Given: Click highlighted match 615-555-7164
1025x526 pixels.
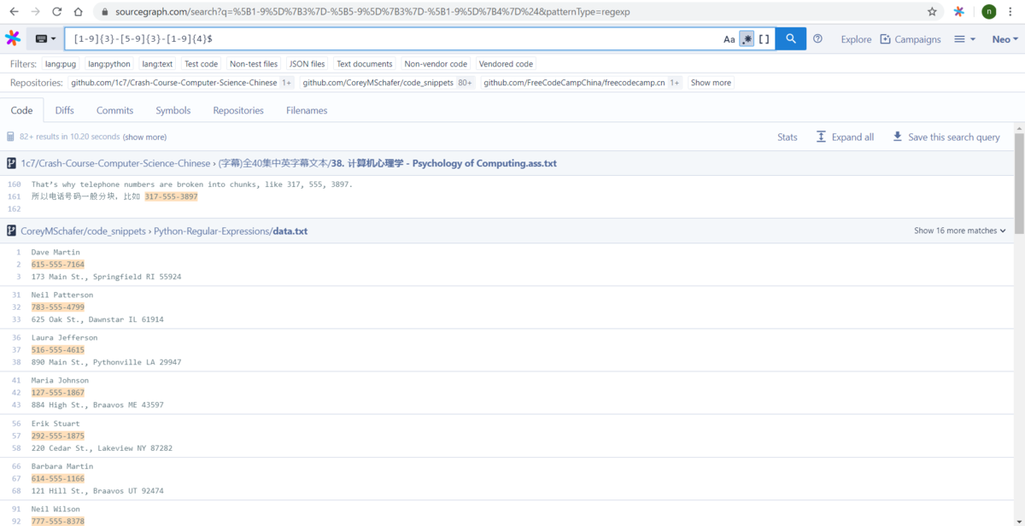Looking at the screenshot, I should point(58,265).
